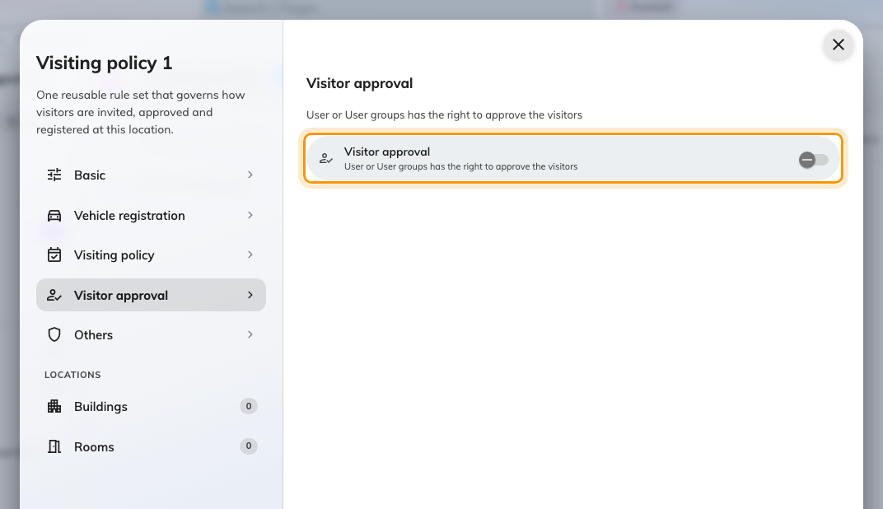883x509 pixels.
Task: Click the Rooms door icon
Action: pyautogui.click(x=54, y=446)
